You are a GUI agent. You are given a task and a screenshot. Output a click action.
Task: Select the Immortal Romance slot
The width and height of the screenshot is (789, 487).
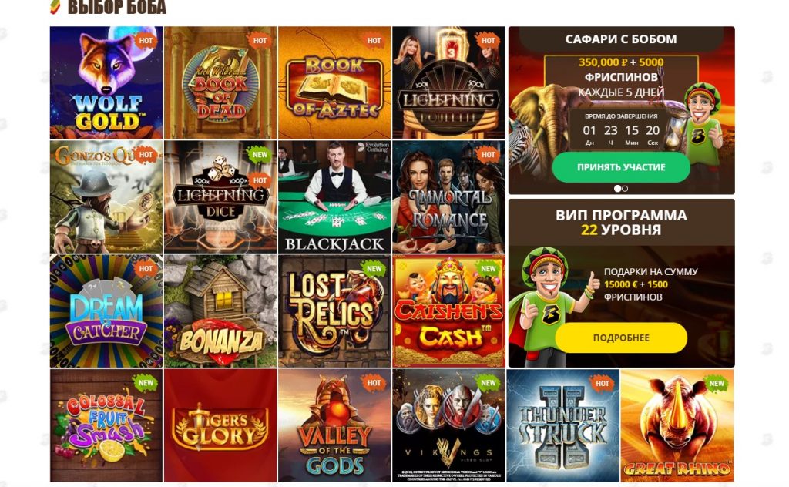[449, 196]
